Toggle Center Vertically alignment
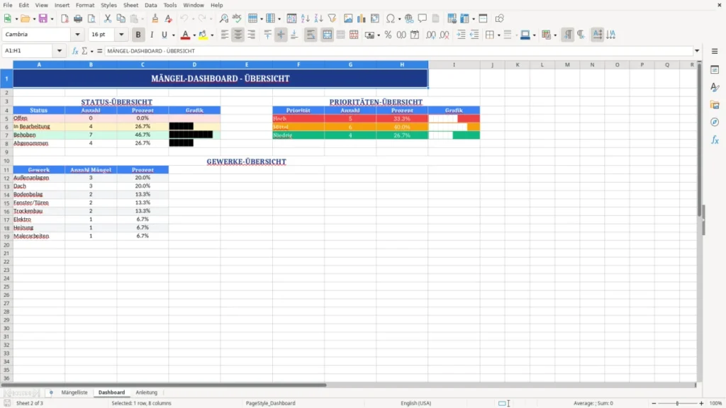This screenshot has width=726, height=408. (x=281, y=35)
